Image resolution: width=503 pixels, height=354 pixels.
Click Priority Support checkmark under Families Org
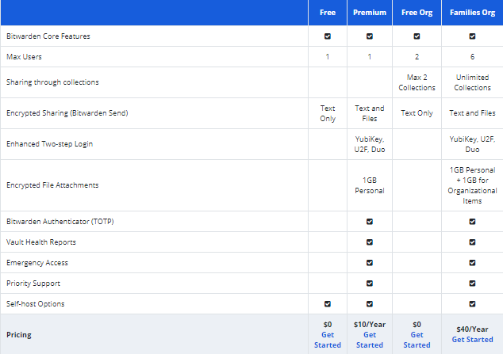[x=472, y=284]
